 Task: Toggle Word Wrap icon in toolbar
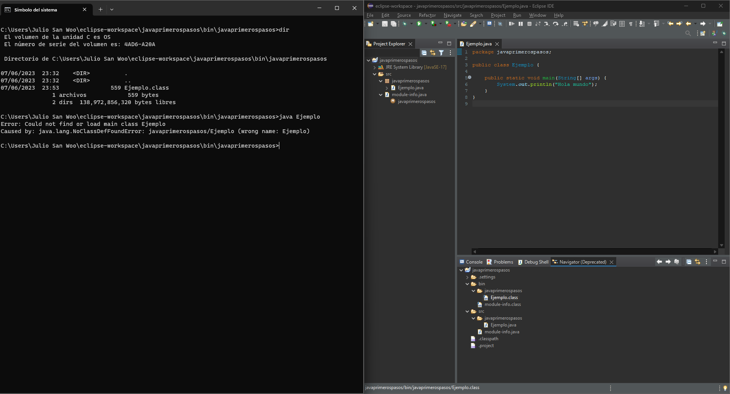(613, 24)
